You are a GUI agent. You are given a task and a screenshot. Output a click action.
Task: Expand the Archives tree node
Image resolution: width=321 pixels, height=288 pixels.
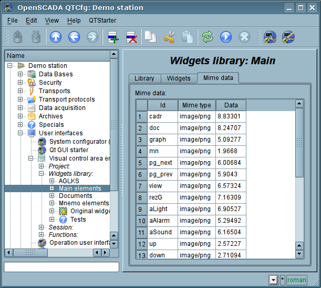click(20, 116)
